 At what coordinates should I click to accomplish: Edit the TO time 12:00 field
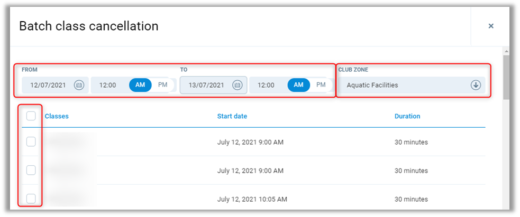point(267,85)
